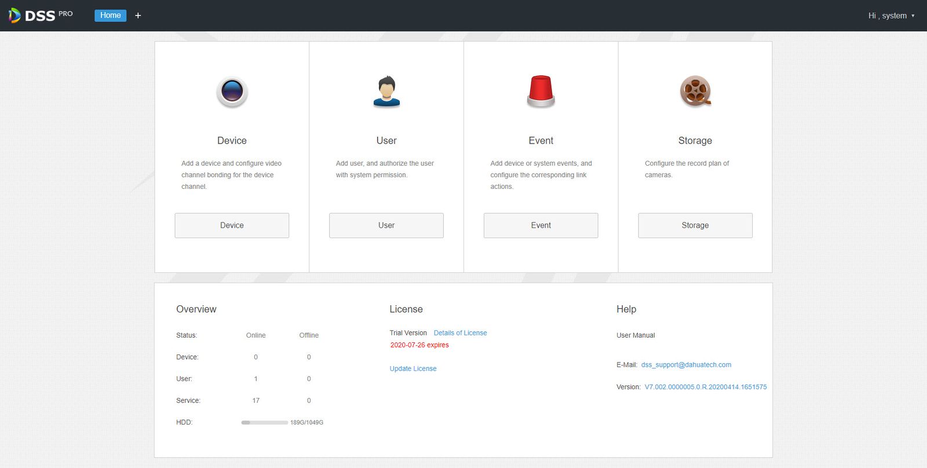View Details of License link
The image size is (927, 468).
(460, 333)
